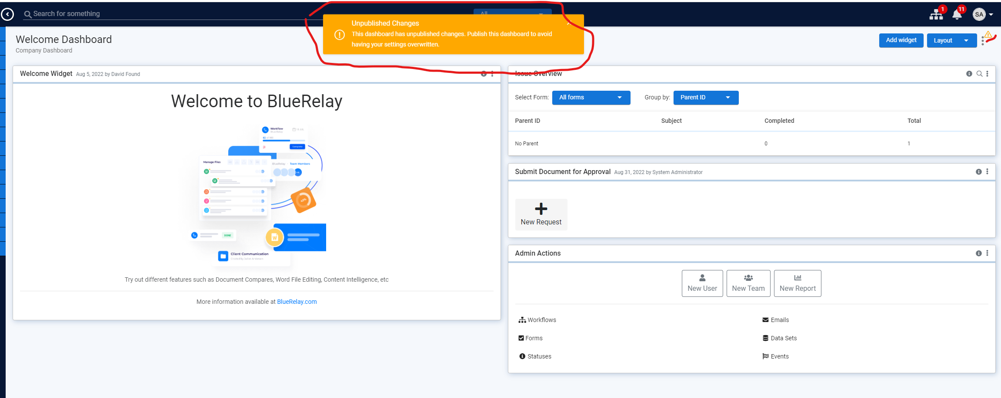
Task: Show info for the Admin Actions widget
Action: pos(978,253)
